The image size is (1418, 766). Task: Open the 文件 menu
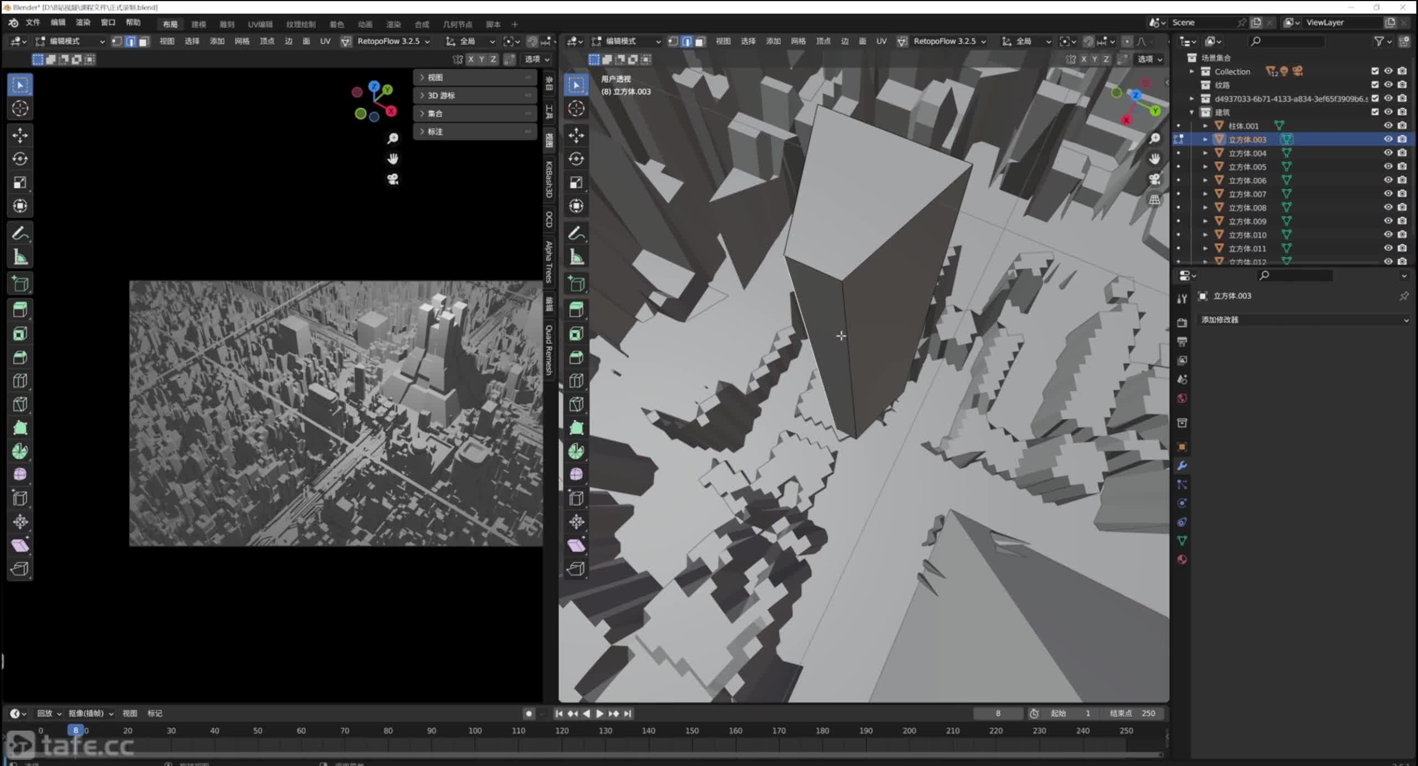[x=33, y=23]
